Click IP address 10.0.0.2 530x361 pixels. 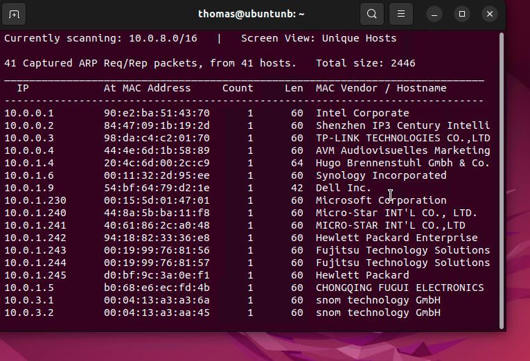(28, 125)
